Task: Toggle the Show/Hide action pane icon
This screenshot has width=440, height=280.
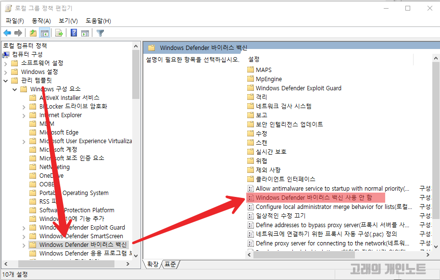Action: 85,33
